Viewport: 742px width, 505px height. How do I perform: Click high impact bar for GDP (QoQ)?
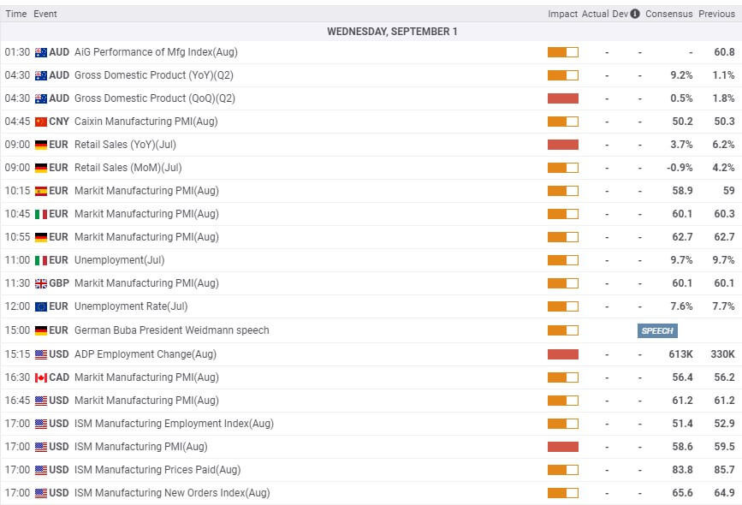563,98
